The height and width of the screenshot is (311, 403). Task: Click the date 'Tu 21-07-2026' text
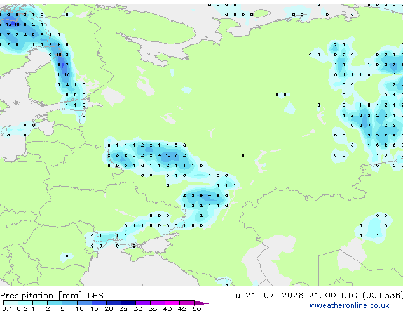point(267,296)
